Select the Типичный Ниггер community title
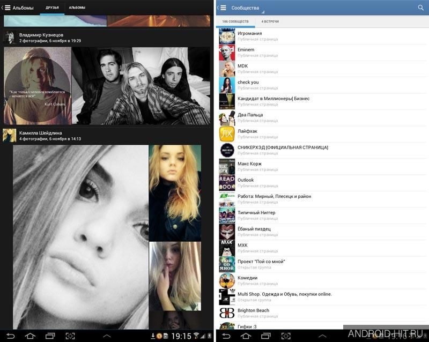 tap(256, 213)
